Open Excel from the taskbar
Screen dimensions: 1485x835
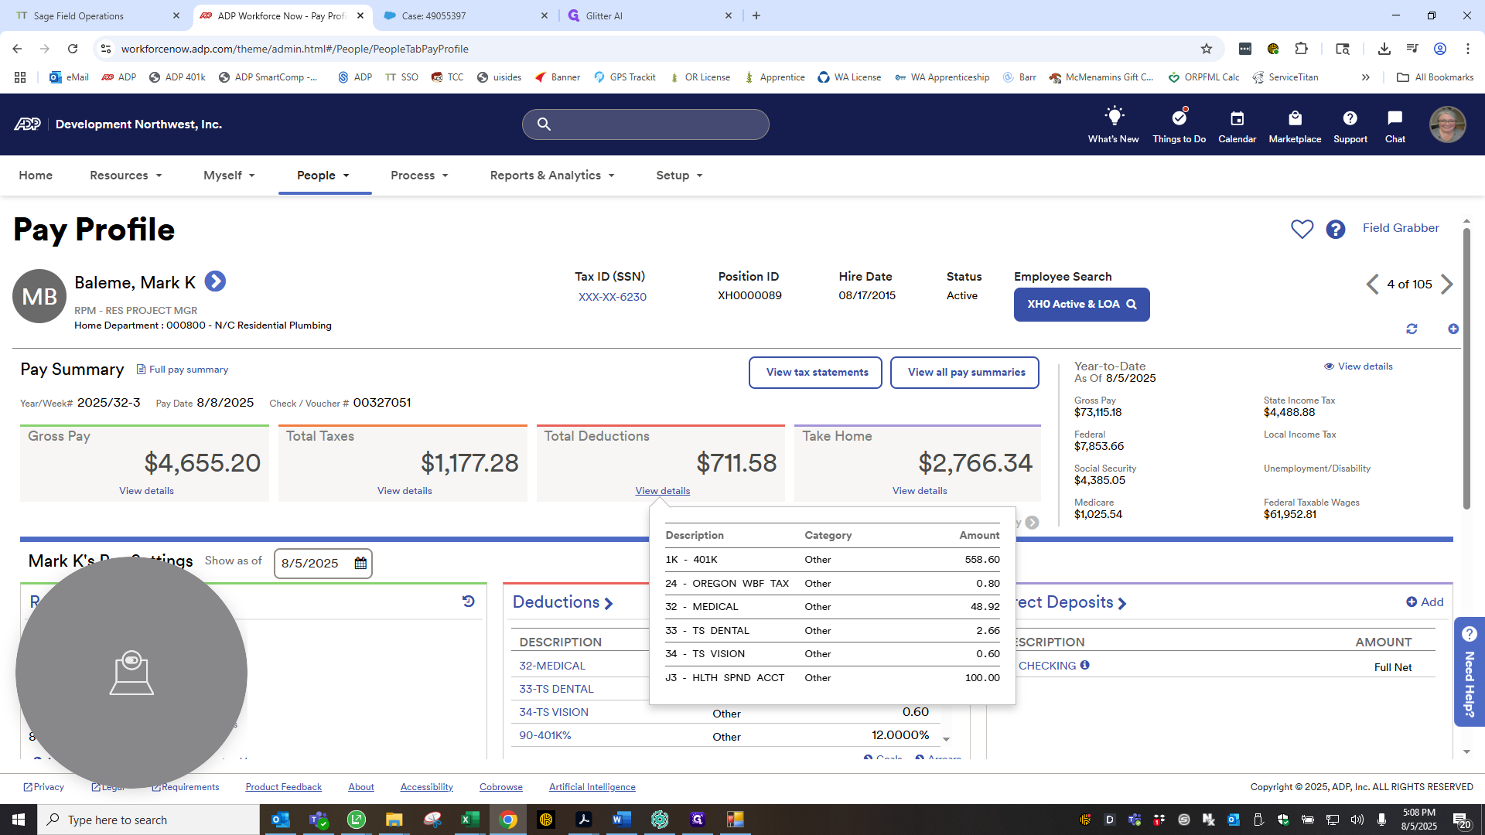tap(469, 820)
